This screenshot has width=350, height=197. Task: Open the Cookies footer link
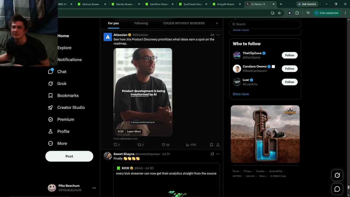click(x=260, y=171)
